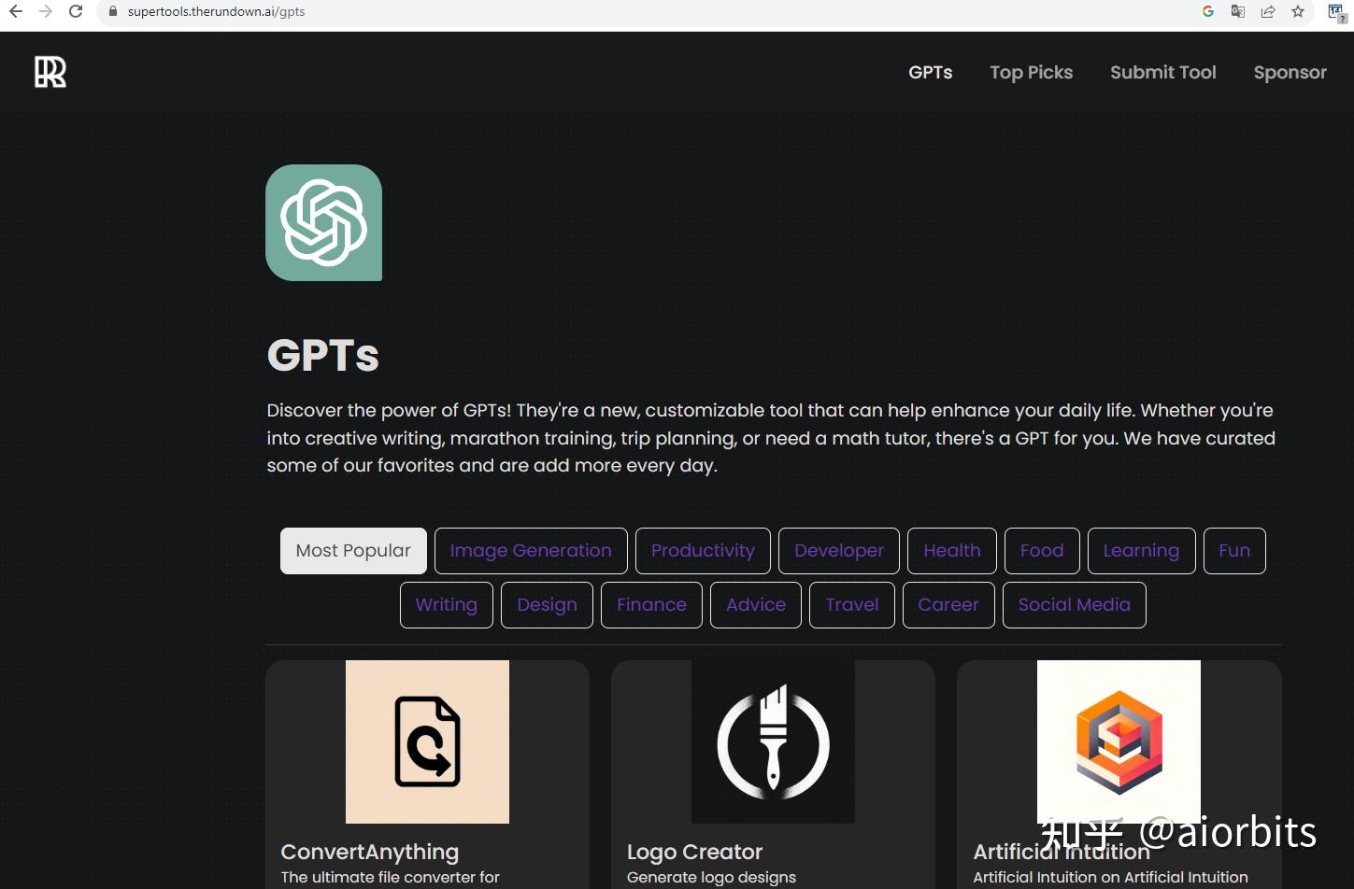This screenshot has width=1354, height=889.
Task: Show Career GPTs
Action: pyautogui.click(x=948, y=605)
